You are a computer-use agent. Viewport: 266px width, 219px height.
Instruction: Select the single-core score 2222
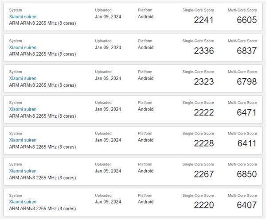203,113
